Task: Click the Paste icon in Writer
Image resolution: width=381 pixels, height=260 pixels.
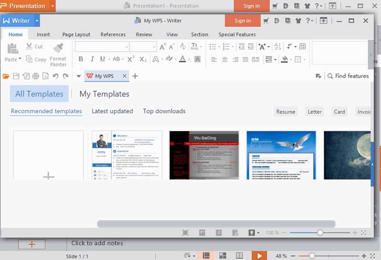Action: 13,49
